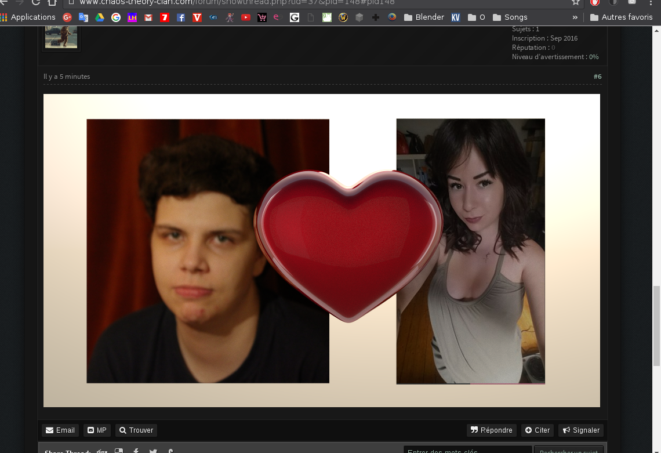Image resolution: width=661 pixels, height=453 pixels.
Task: Open the YouTube bookmark
Action: [246, 17]
